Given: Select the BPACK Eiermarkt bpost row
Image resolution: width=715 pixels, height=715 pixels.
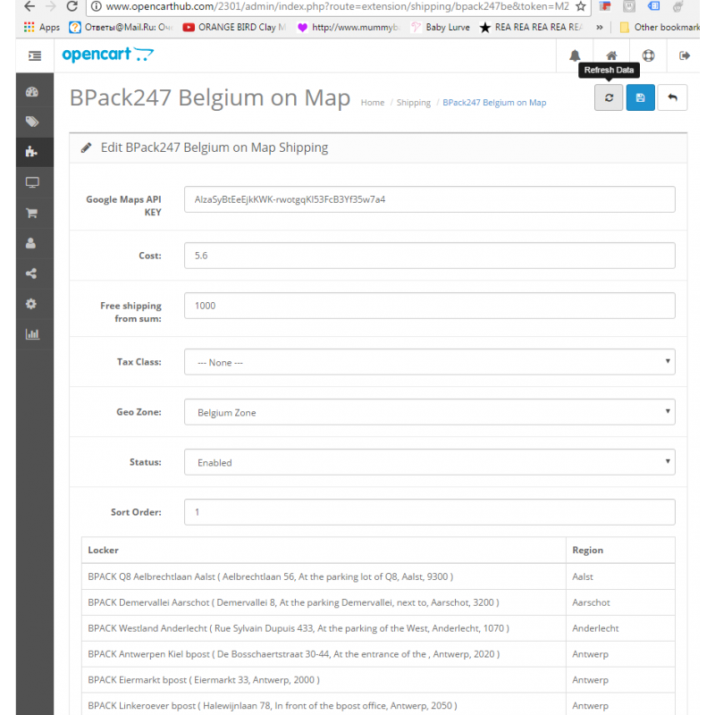Looking at the screenshot, I should 378,680.
